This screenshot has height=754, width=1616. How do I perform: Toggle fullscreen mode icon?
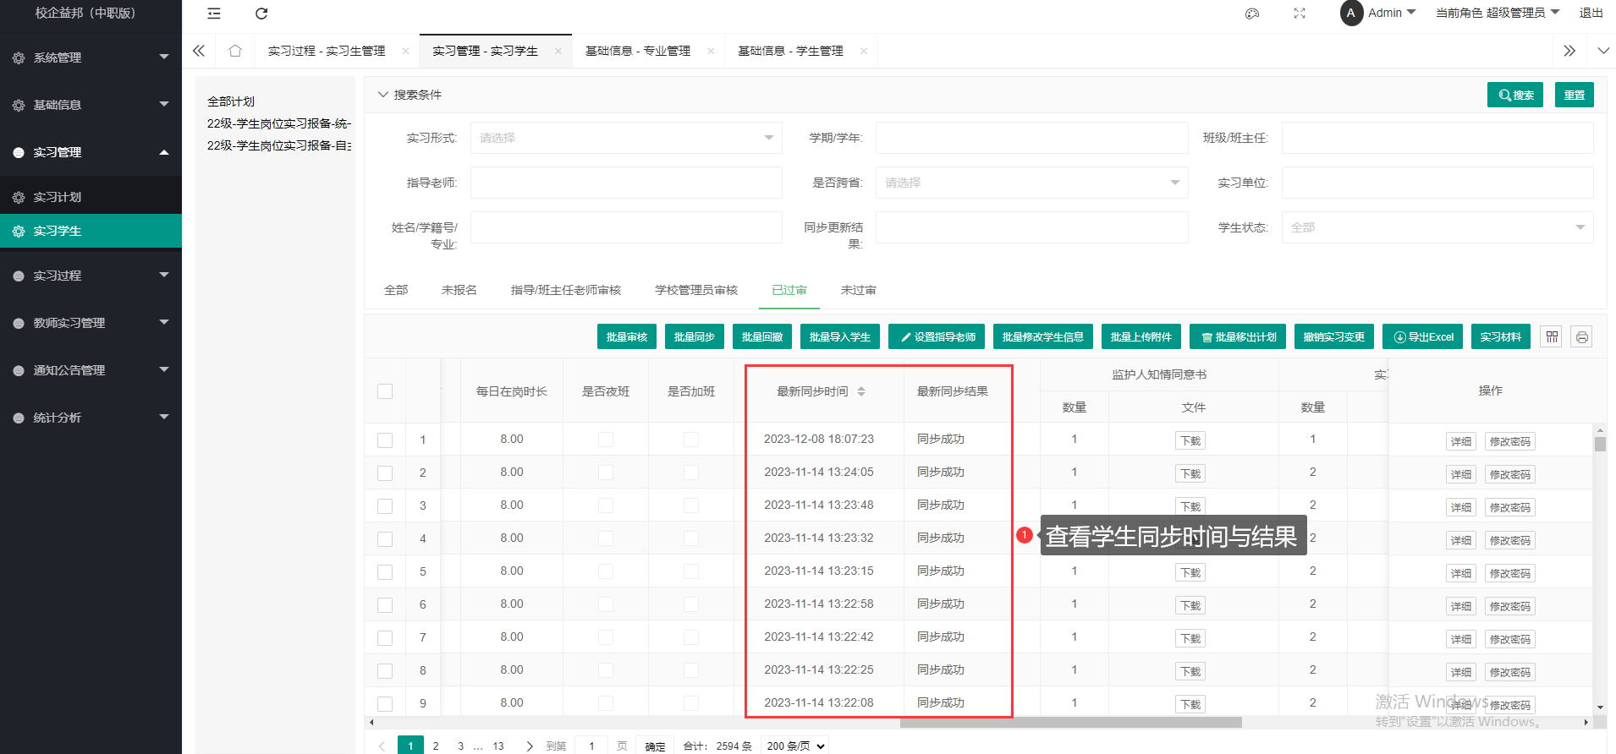(1300, 14)
